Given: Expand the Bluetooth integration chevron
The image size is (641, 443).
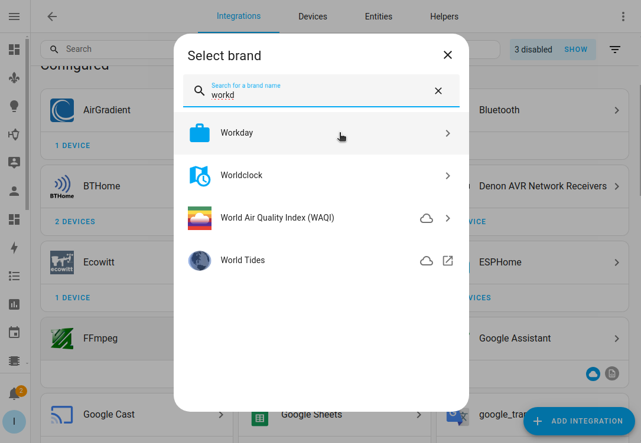Looking at the screenshot, I should point(617,110).
